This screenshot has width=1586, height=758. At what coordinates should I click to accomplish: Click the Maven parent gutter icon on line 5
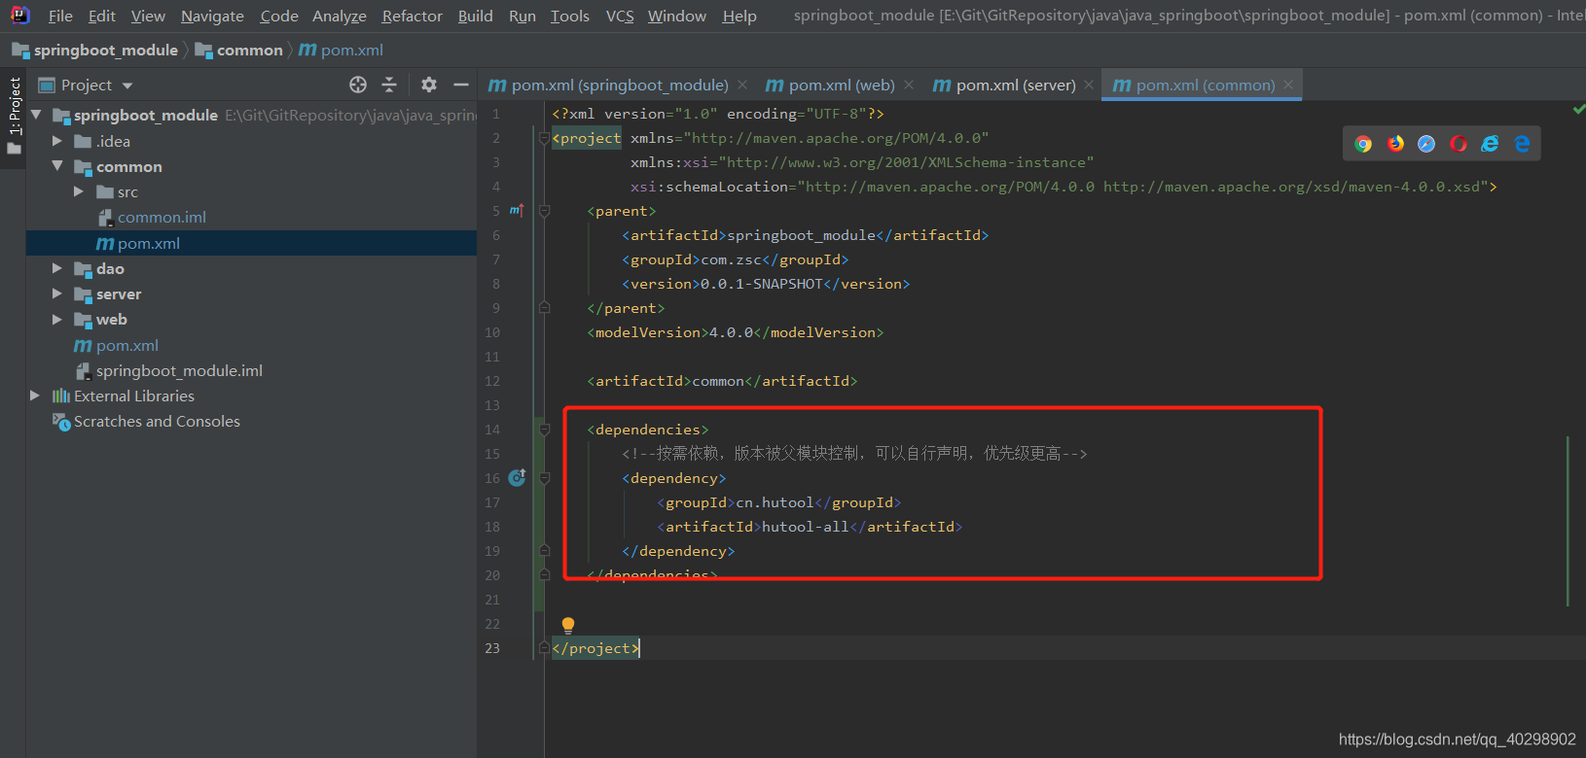click(x=517, y=210)
